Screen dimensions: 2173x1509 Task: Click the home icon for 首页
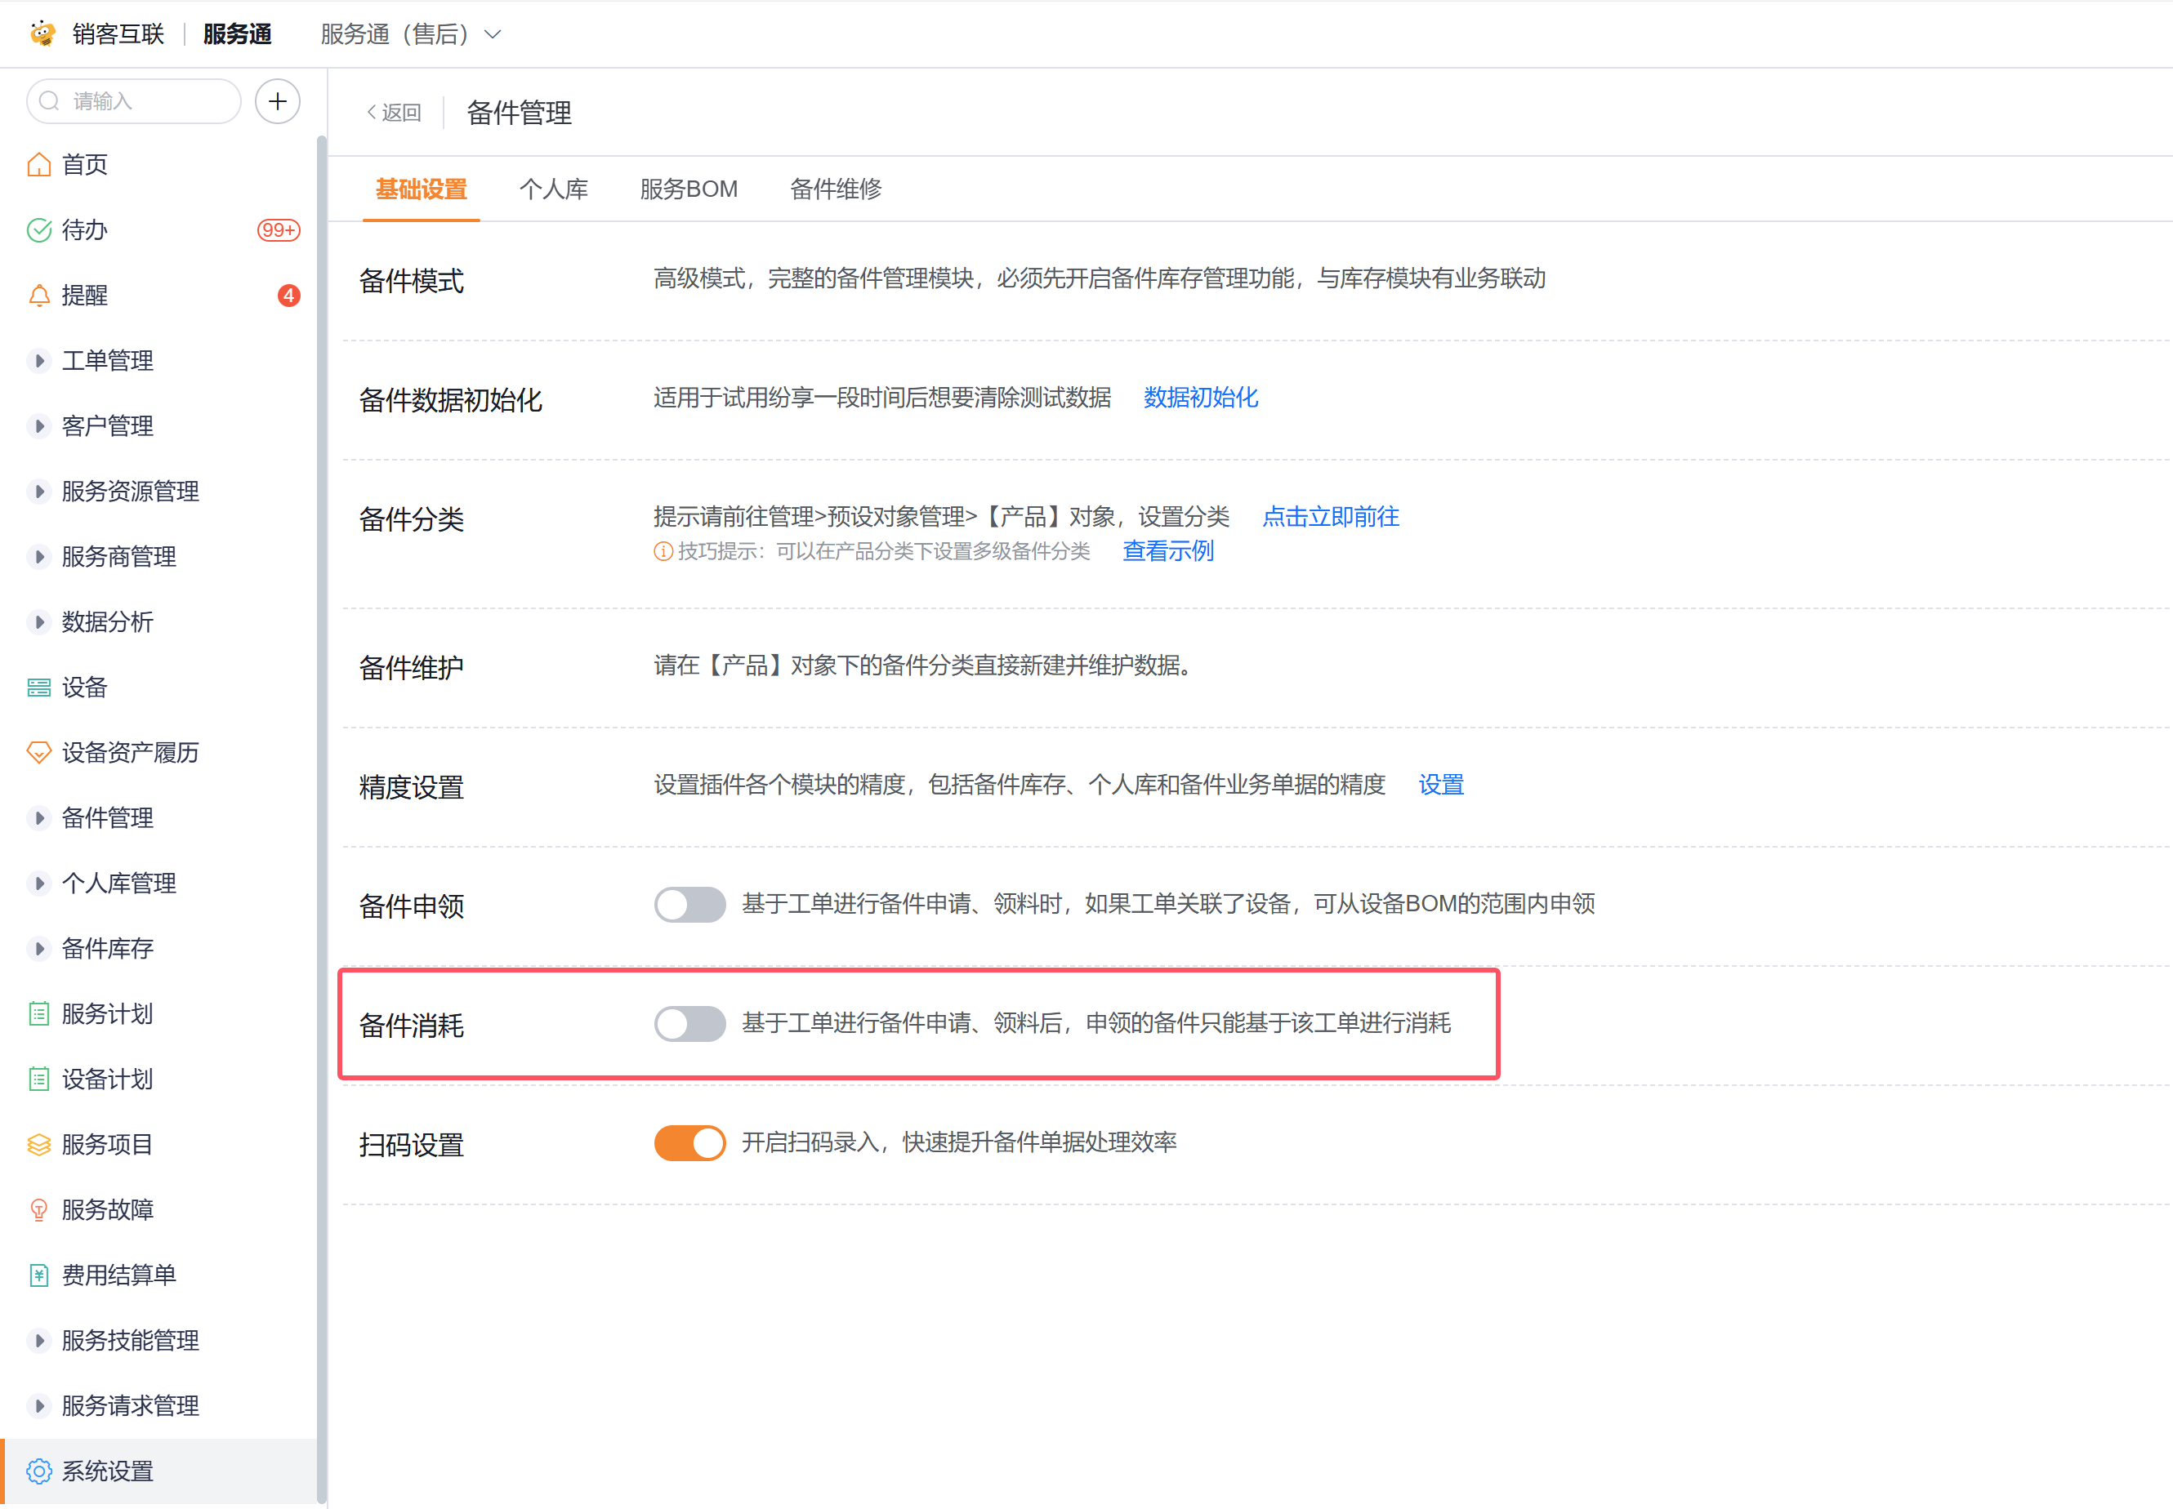coord(38,164)
